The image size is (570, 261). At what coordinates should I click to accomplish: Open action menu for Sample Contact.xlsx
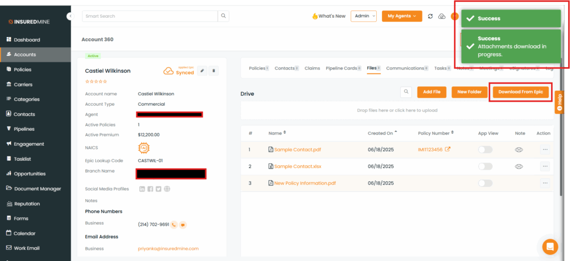point(545,166)
